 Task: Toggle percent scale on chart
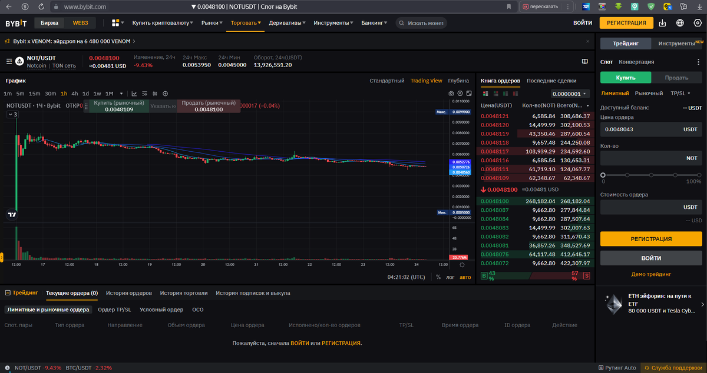[438, 277]
